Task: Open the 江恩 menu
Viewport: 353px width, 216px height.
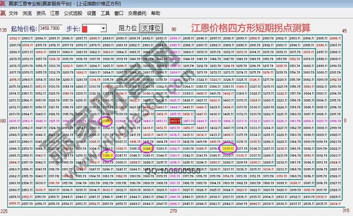Action: [x=55, y=13]
